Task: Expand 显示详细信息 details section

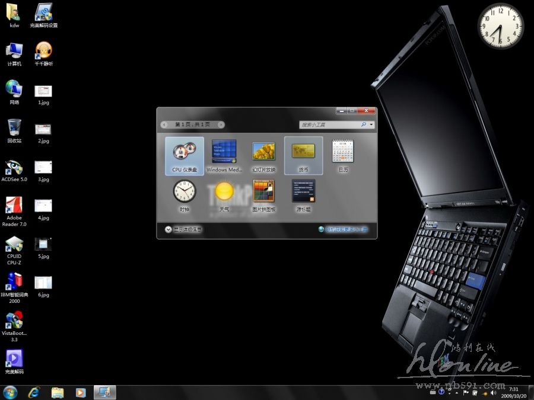Action: [183, 229]
